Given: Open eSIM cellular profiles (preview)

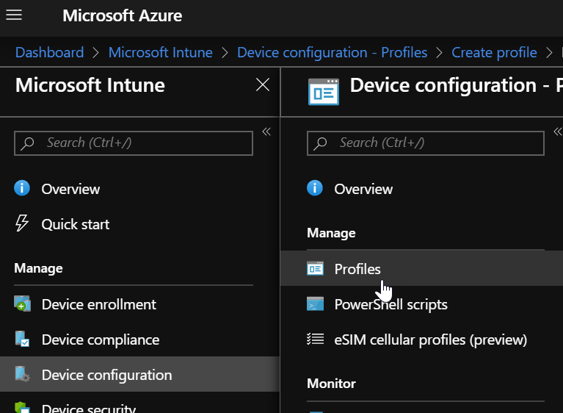Looking at the screenshot, I should pos(430,340).
